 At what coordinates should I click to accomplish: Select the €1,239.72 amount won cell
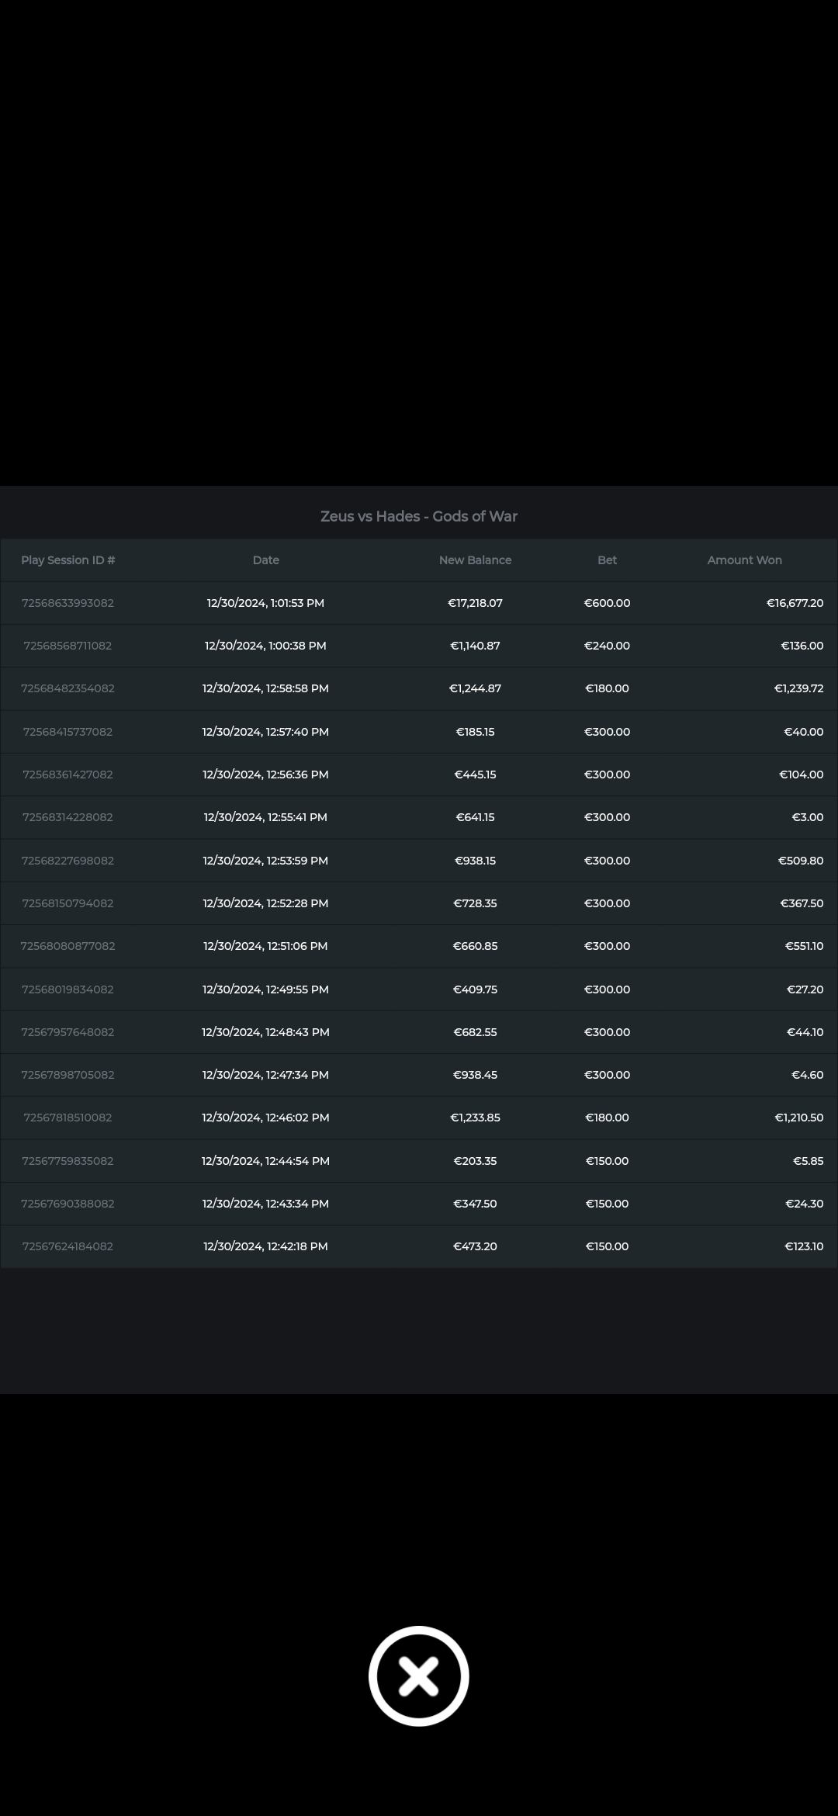coord(798,688)
